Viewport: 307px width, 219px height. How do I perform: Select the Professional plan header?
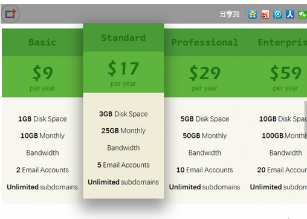[x=205, y=42]
